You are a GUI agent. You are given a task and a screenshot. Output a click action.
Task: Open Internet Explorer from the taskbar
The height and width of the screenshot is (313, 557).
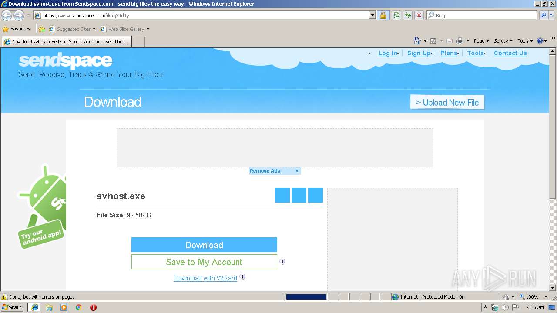pyautogui.click(x=35, y=307)
